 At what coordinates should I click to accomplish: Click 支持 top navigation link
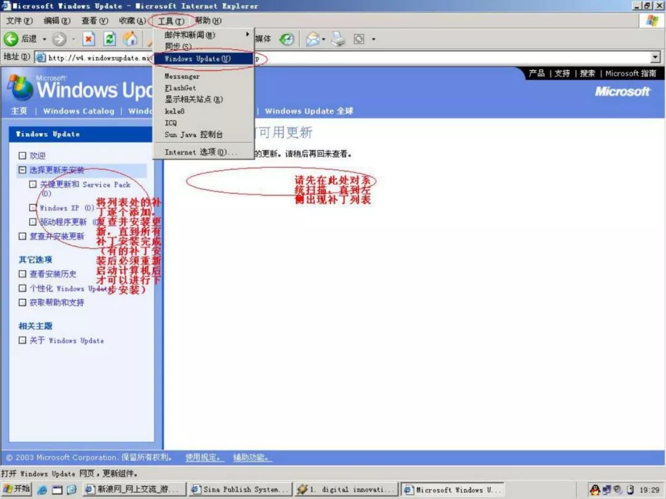coord(562,73)
